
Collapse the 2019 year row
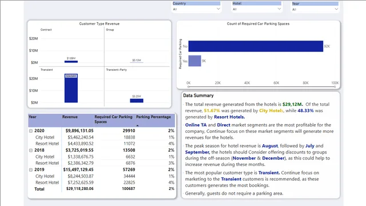(x=31, y=170)
